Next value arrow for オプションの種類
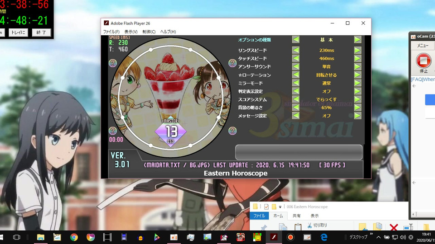Screen dimensions: 435x244 tap(358, 40)
